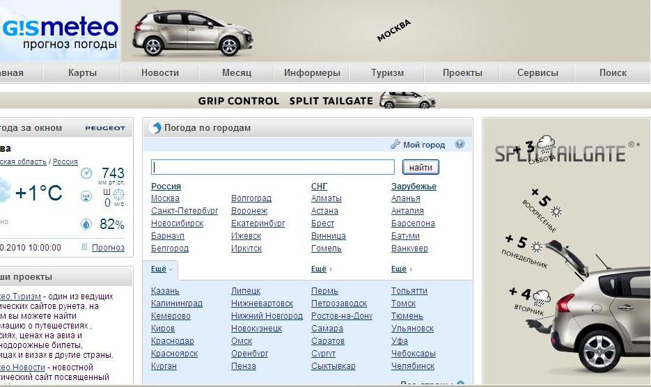Select the city Краснодар
The height and width of the screenshot is (387, 651).
pos(173,341)
